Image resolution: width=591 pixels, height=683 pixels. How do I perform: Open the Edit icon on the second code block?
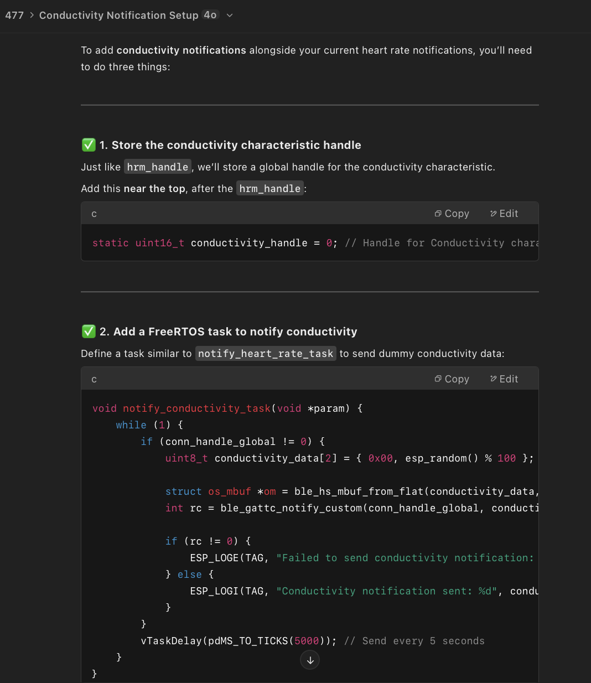coord(504,379)
